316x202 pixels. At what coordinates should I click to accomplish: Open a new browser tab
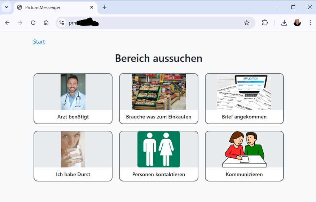point(104,7)
